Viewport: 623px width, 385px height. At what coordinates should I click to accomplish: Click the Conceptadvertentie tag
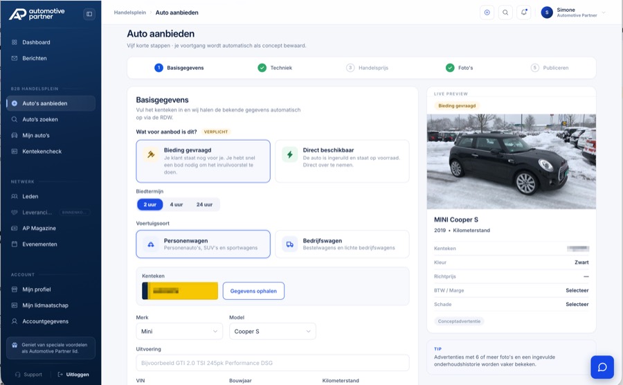459,321
